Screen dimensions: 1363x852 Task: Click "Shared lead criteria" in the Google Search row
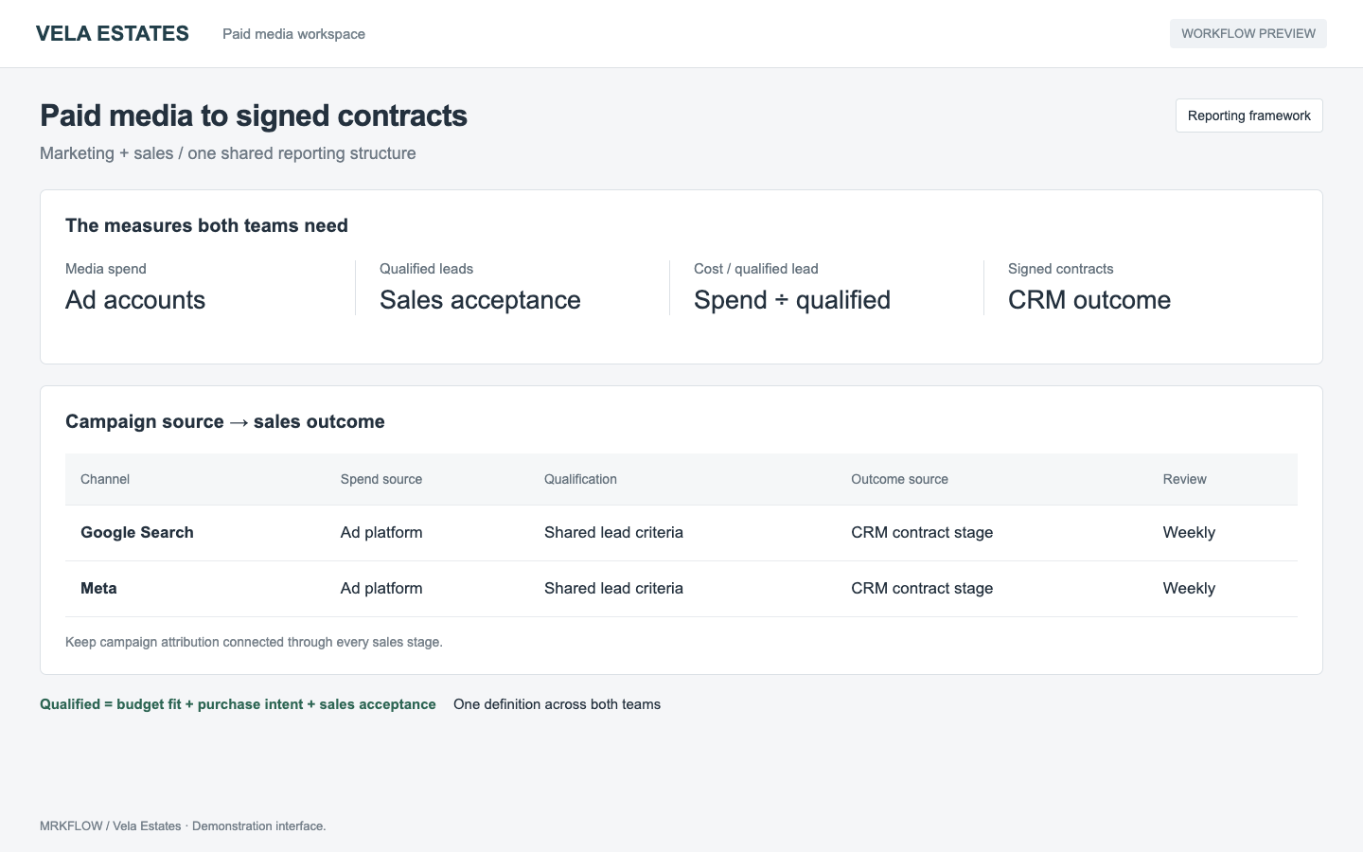(613, 532)
